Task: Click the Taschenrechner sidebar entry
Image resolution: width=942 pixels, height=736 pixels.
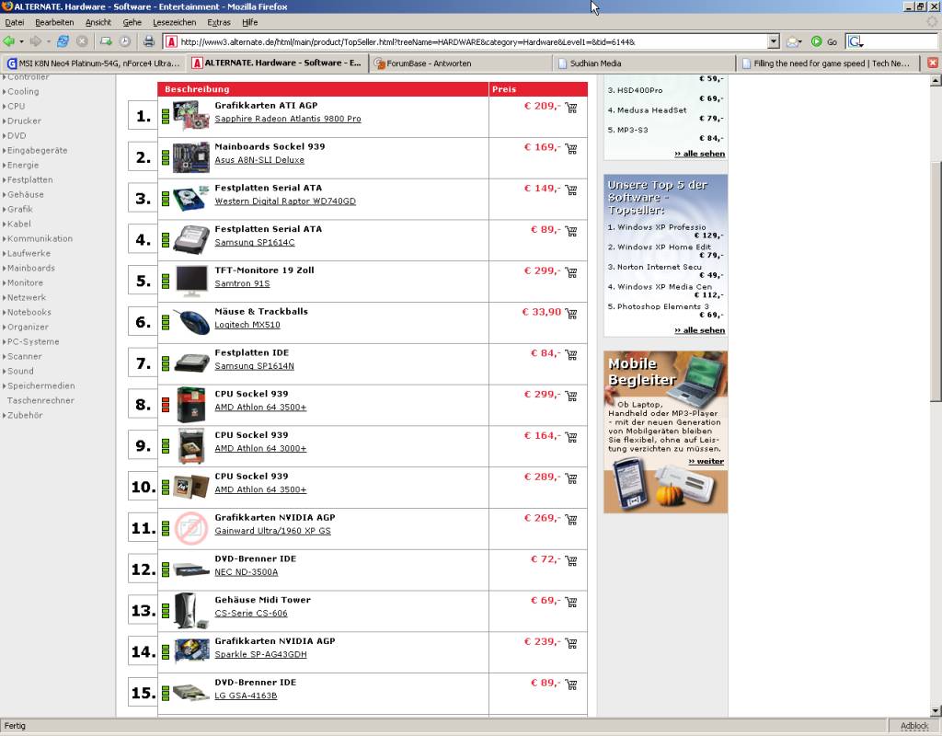Action: coord(40,401)
